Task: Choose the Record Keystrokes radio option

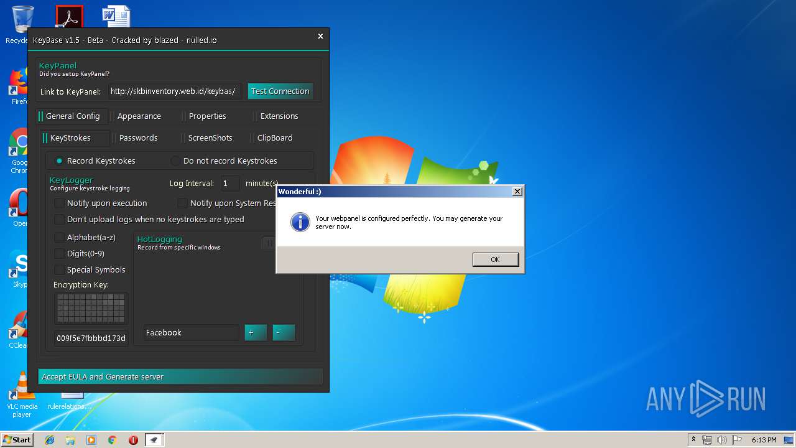Action: pyautogui.click(x=95, y=161)
